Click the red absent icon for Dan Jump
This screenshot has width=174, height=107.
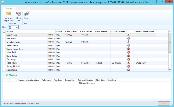(129, 60)
